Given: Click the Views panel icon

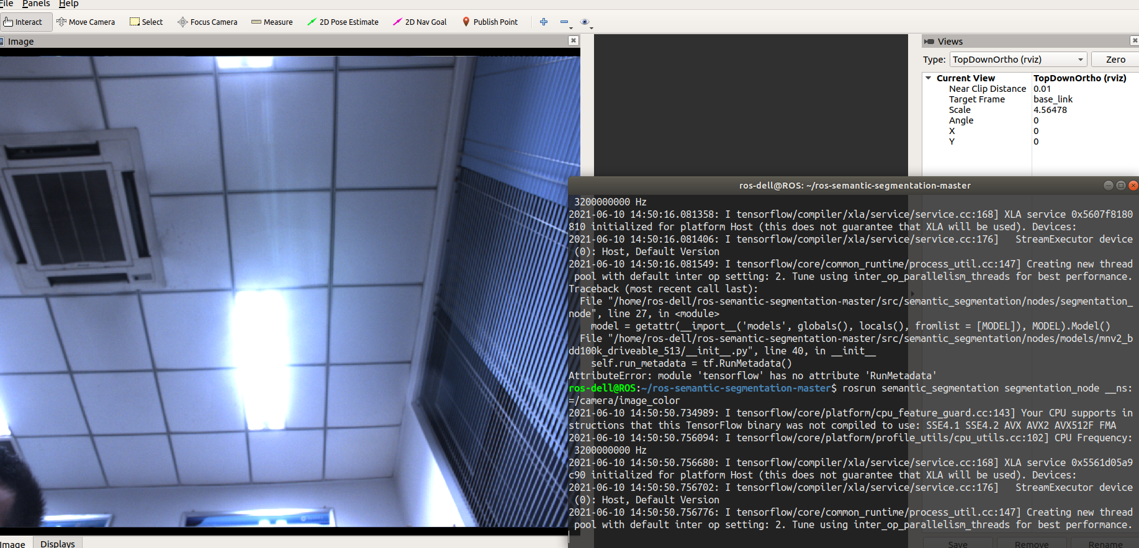Looking at the screenshot, I should 929,42.
